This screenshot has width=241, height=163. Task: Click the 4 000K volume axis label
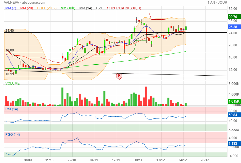tap(234, 94)
